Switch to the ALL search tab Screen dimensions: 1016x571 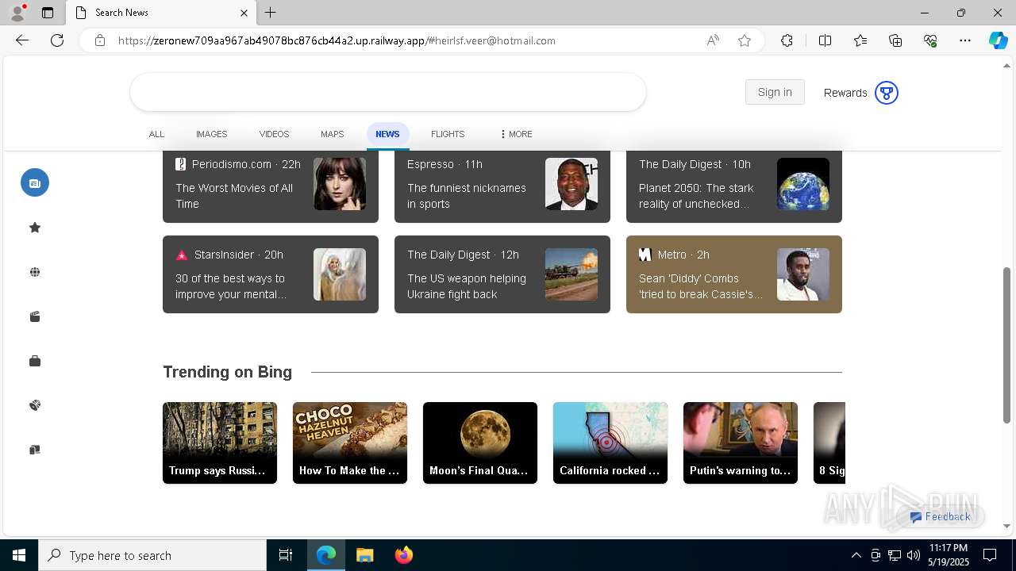[x=156, y=134]
